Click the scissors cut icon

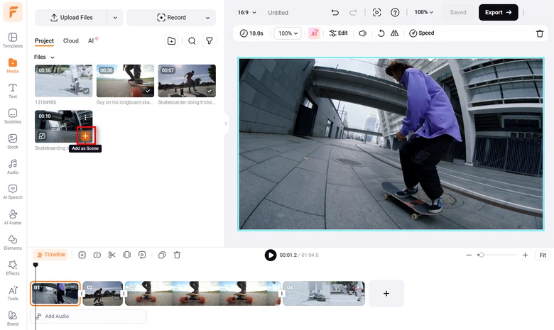[x=112, y=255]
